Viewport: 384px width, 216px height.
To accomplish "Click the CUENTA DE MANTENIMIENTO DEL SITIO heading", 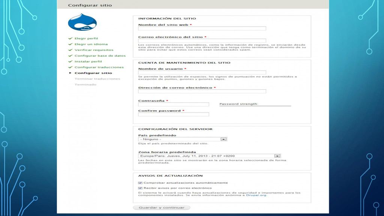I will point(184,63).
